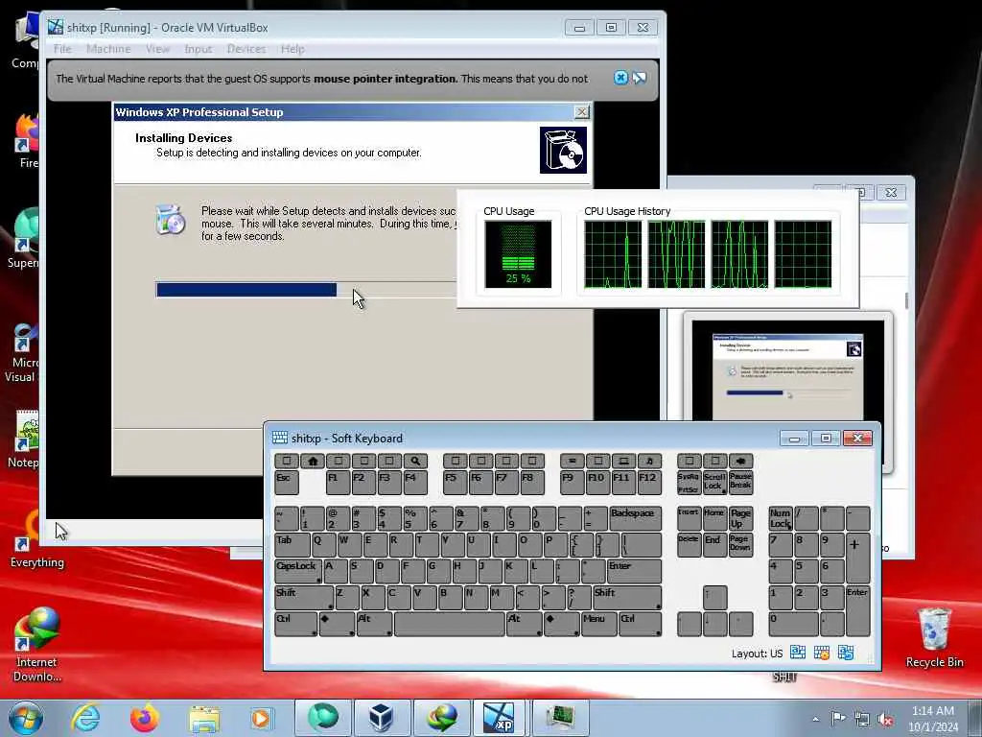The height and width of the screenshot is (737, 982).
Task: Select the Recycle Bin desktop icon
Action: point(934,636)
